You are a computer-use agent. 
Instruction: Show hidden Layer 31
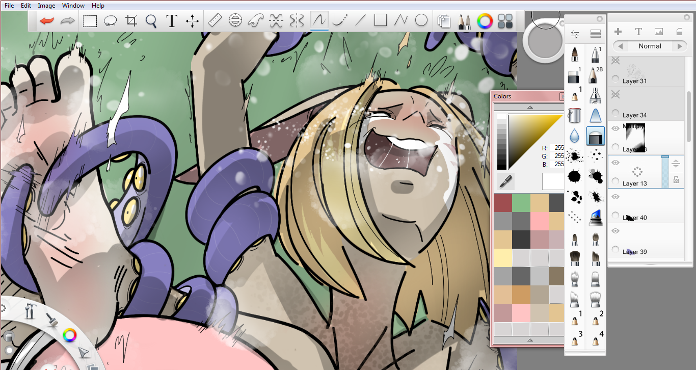[x=615, y=60]
